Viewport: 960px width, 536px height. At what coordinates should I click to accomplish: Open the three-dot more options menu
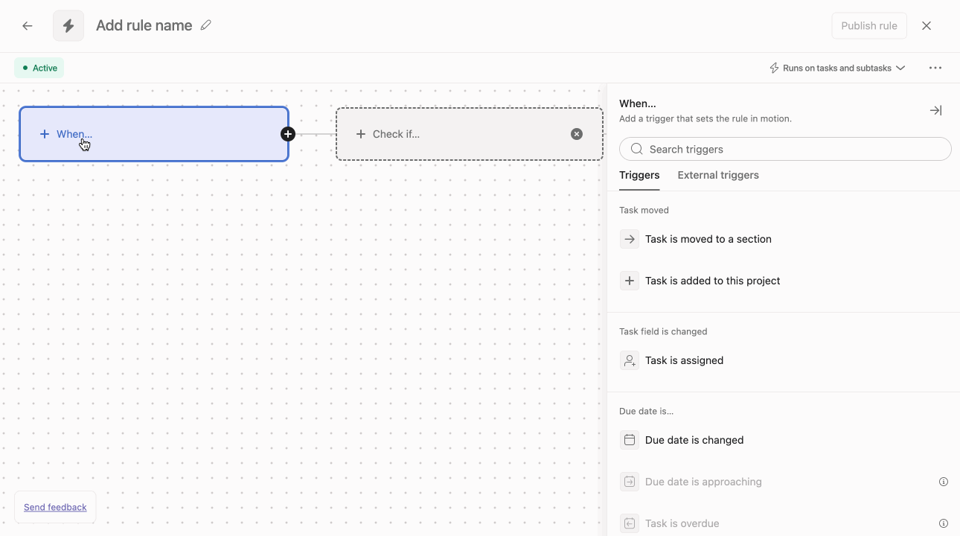click(935, 68)
